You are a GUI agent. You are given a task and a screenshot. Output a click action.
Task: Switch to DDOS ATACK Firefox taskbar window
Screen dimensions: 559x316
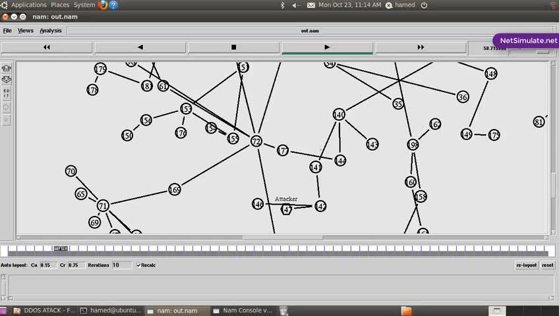[45, 311]
